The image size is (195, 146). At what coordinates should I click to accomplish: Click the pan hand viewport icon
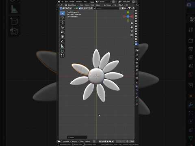(132, 28)
